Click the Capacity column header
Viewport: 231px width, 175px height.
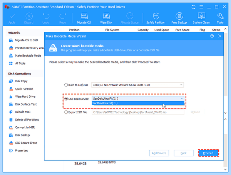tap(143, 30)
